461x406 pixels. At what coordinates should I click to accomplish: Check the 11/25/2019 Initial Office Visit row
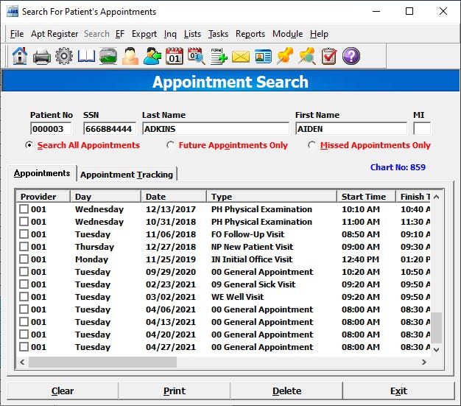24,259
